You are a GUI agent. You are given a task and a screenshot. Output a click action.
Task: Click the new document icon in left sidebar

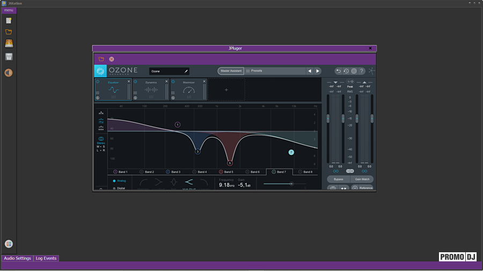(9, 20)
